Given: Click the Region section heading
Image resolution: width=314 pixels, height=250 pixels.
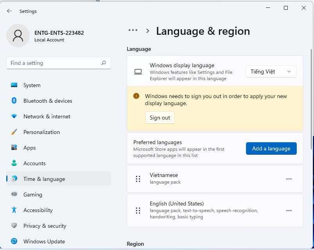Looking at the screenshot, I should [135, 244].
